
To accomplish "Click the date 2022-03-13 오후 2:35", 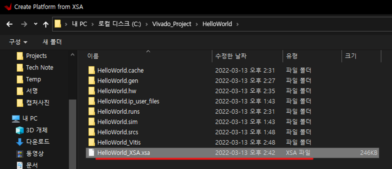I will (245, 91).
